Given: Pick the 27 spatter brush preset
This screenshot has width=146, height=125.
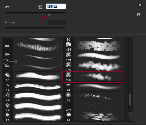Looking at the screenshot, I should pos(33,107).
